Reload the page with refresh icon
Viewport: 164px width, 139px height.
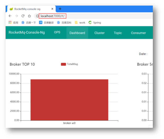tap(23, 16)
